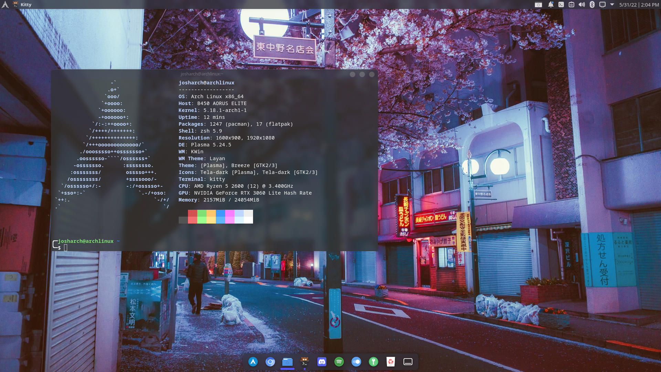This screenshot has width=661, height=372.
Task: Expand the hidden system tray icons arrow
Action: click(x=612, y=4)
